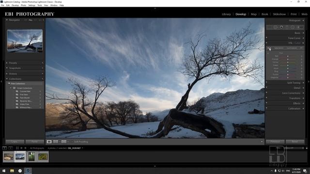Screen dimensions: 310x174
Task: Select the Crop Overlay tool
Action: click(x=269, y=27)
